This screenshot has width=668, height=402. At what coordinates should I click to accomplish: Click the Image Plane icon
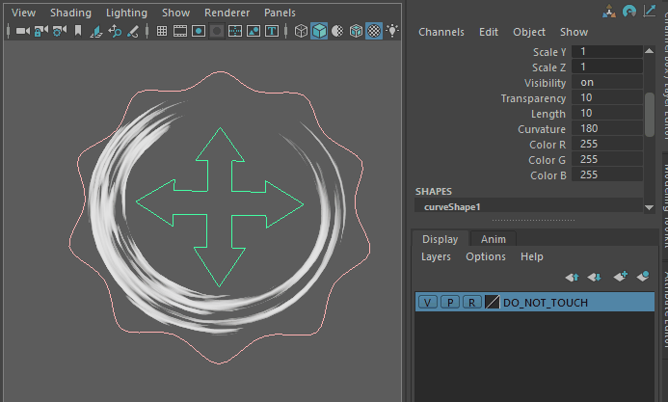pos(96,31)
